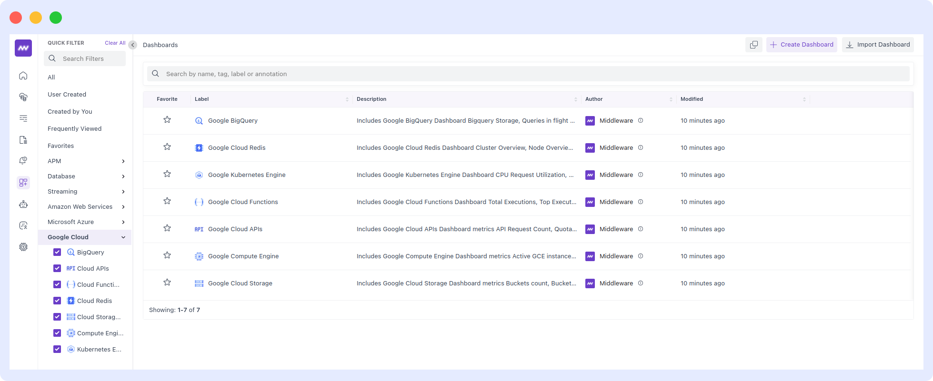Open the logs list icon in sidebar
933x381 pixels.
click(x=23, y=118)
